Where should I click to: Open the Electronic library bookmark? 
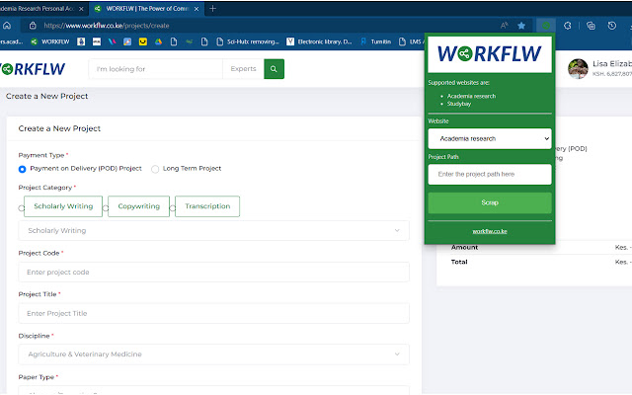coord(319,41)
